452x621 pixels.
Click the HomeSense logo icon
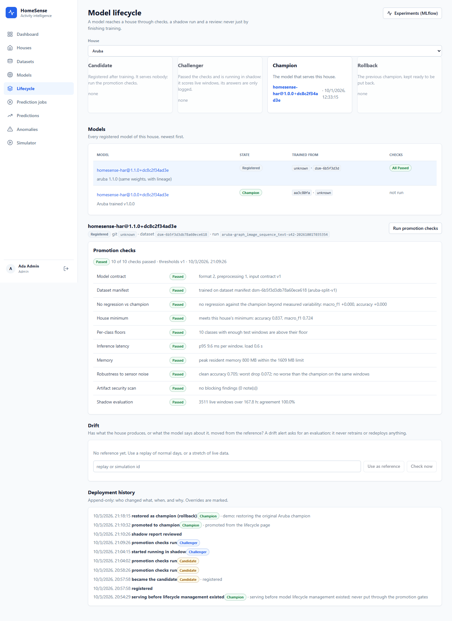point(11,13)
